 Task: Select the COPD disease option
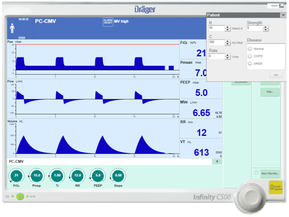tap(249, 56)
